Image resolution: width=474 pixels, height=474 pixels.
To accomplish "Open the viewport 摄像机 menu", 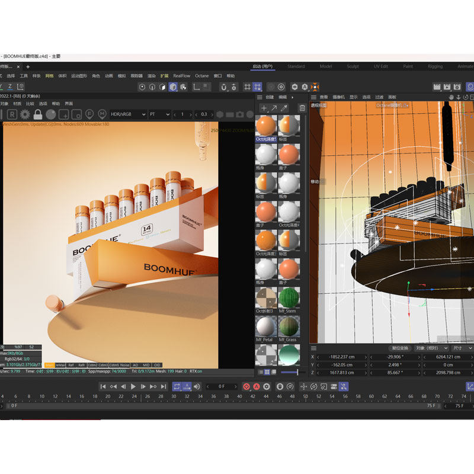I will click(338, 97).
